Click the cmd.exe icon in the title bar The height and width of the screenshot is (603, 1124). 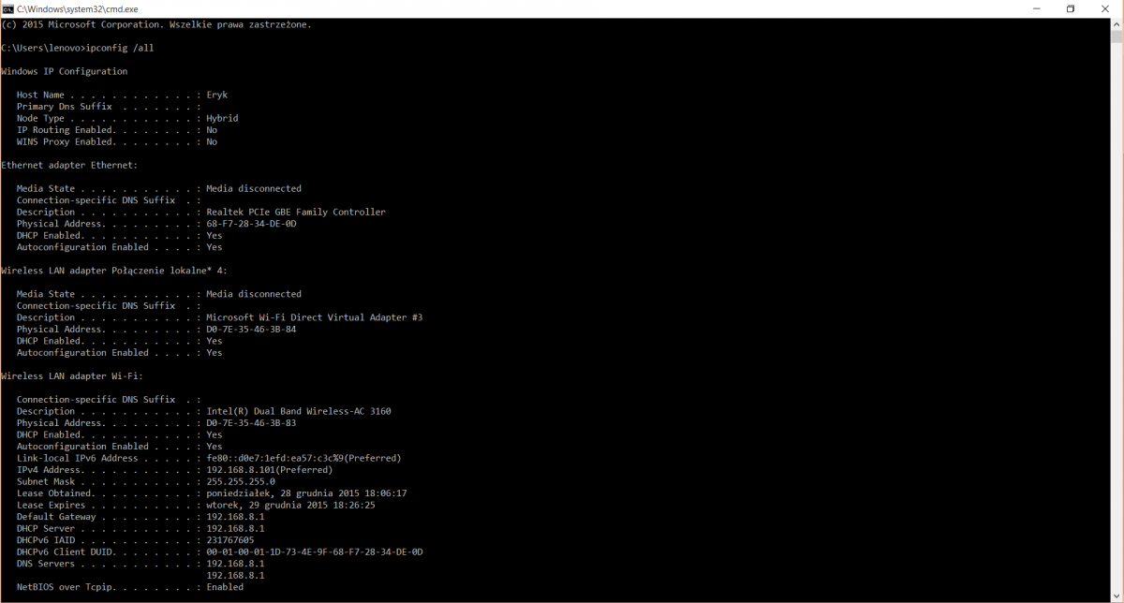coord(7,8)
